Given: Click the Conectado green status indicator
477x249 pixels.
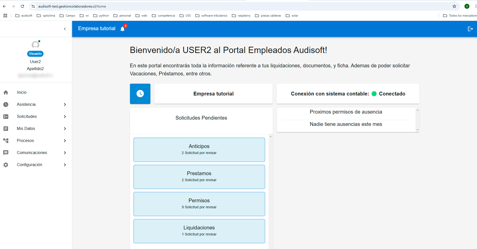Looking at the screenshot, I should click(374, 94).
